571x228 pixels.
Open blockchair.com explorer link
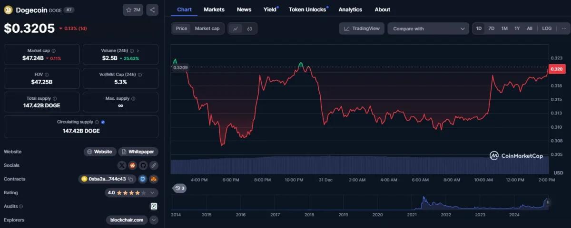[x=127, y=220]
